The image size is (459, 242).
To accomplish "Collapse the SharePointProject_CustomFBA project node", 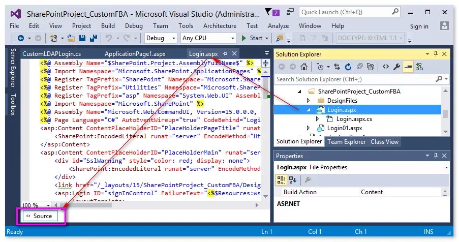I will (299, 92).
